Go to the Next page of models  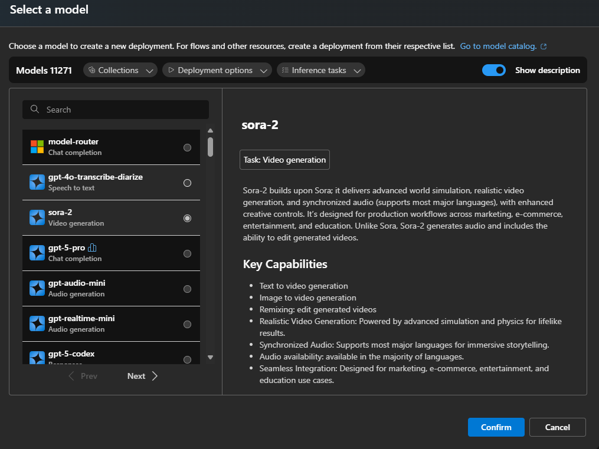click(x=142, y=376)
